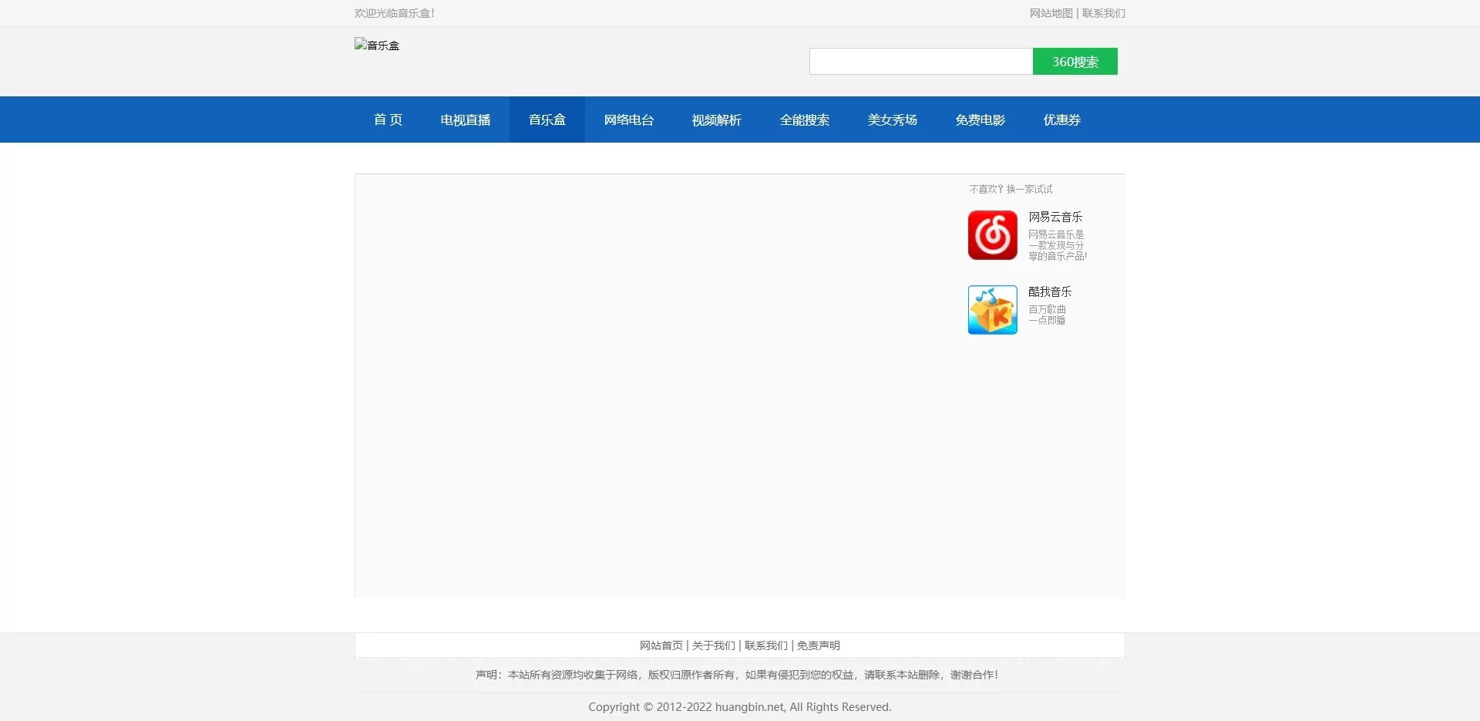This screenshot has height=721, width=1480.
Task: Open the 关于我们 footer link
Action: point(712,645)
